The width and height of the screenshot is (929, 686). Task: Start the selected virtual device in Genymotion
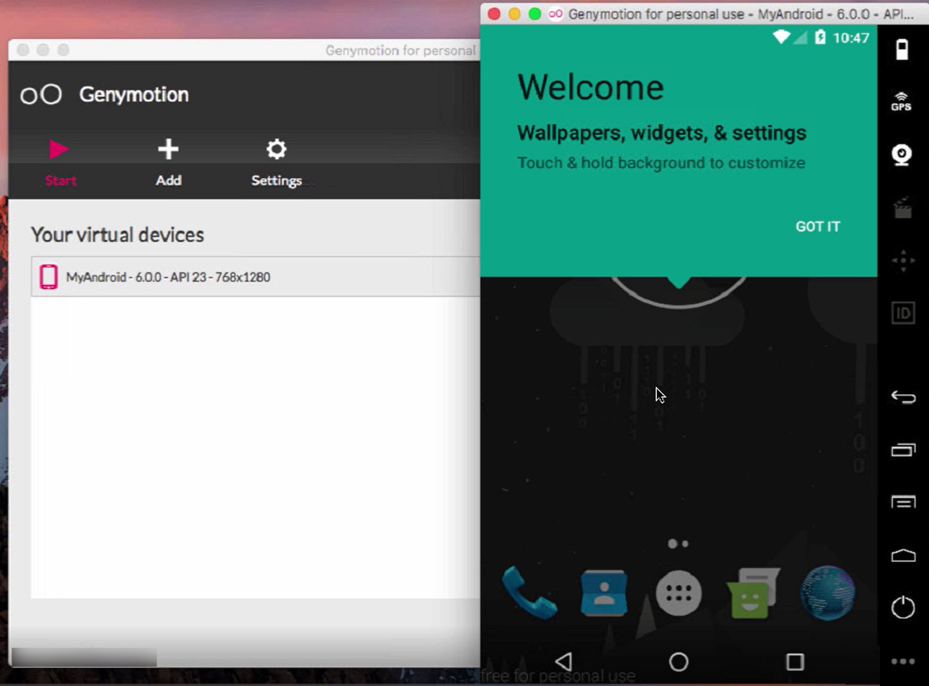coord(60,162)
